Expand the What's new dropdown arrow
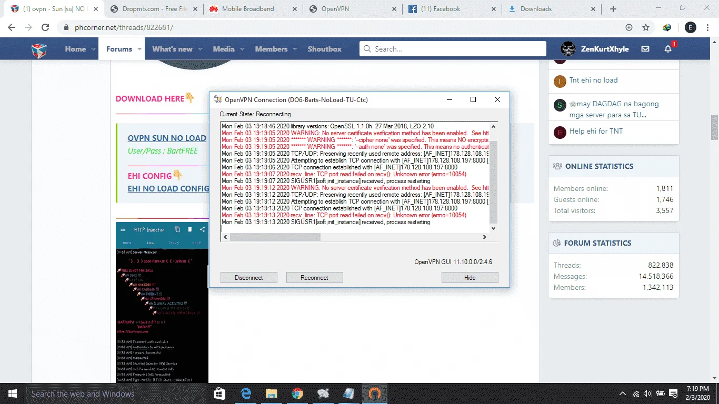 [x=200, y=49]
